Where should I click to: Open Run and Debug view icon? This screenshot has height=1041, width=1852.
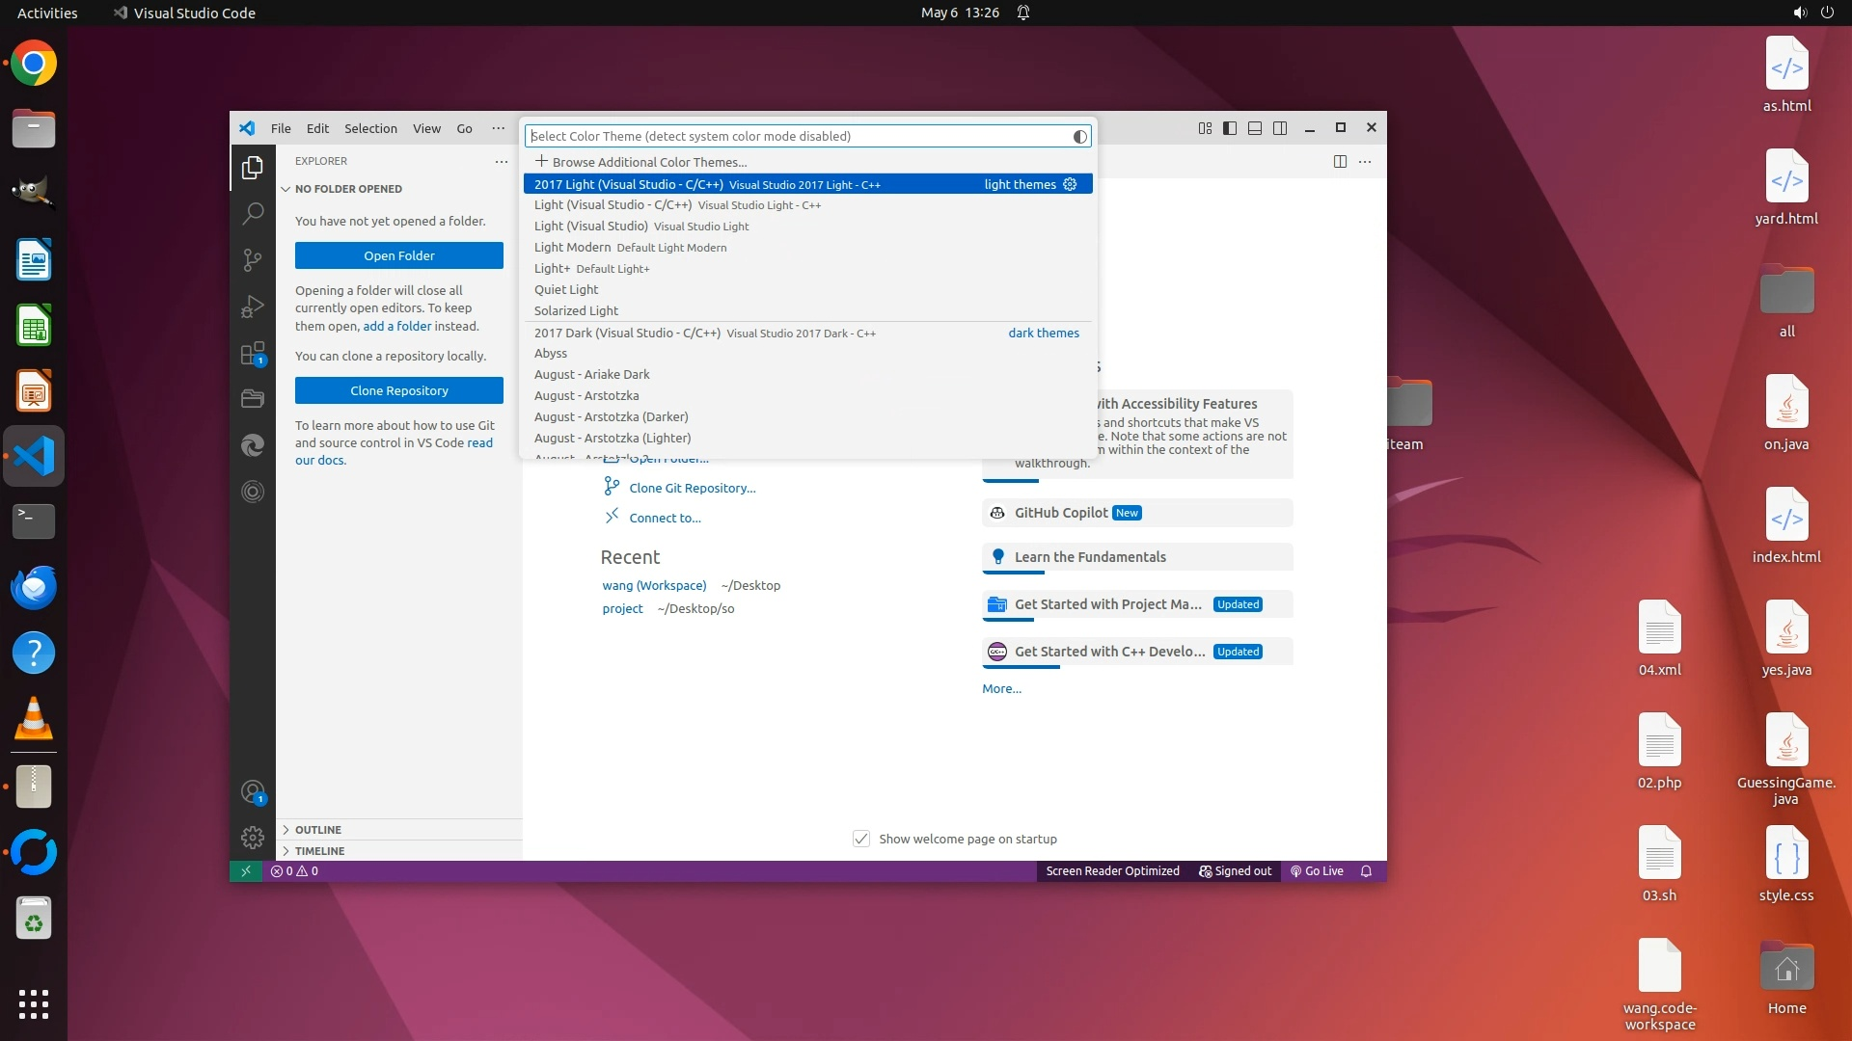(253, 307)
